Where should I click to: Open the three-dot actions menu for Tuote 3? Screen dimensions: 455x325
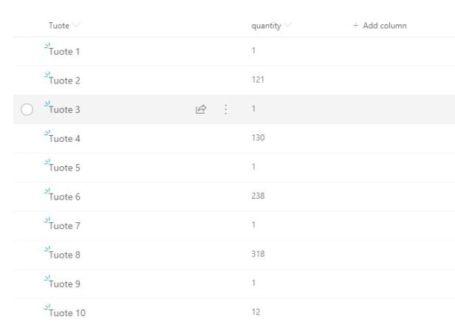point(225,109)
